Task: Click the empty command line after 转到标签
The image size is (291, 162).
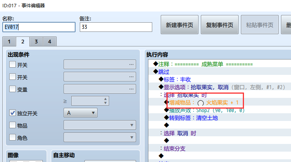Action: (x=220, y=126)
